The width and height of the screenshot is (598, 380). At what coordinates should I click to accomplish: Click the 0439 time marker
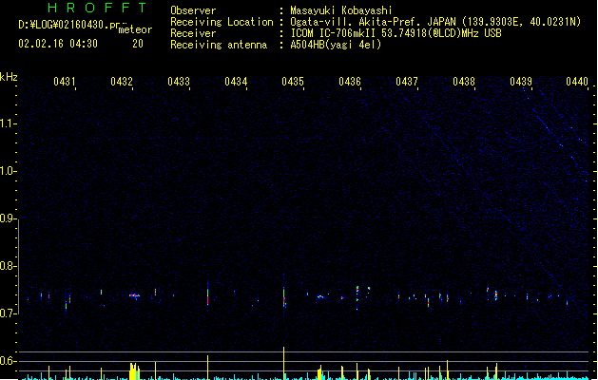point(521,82)
